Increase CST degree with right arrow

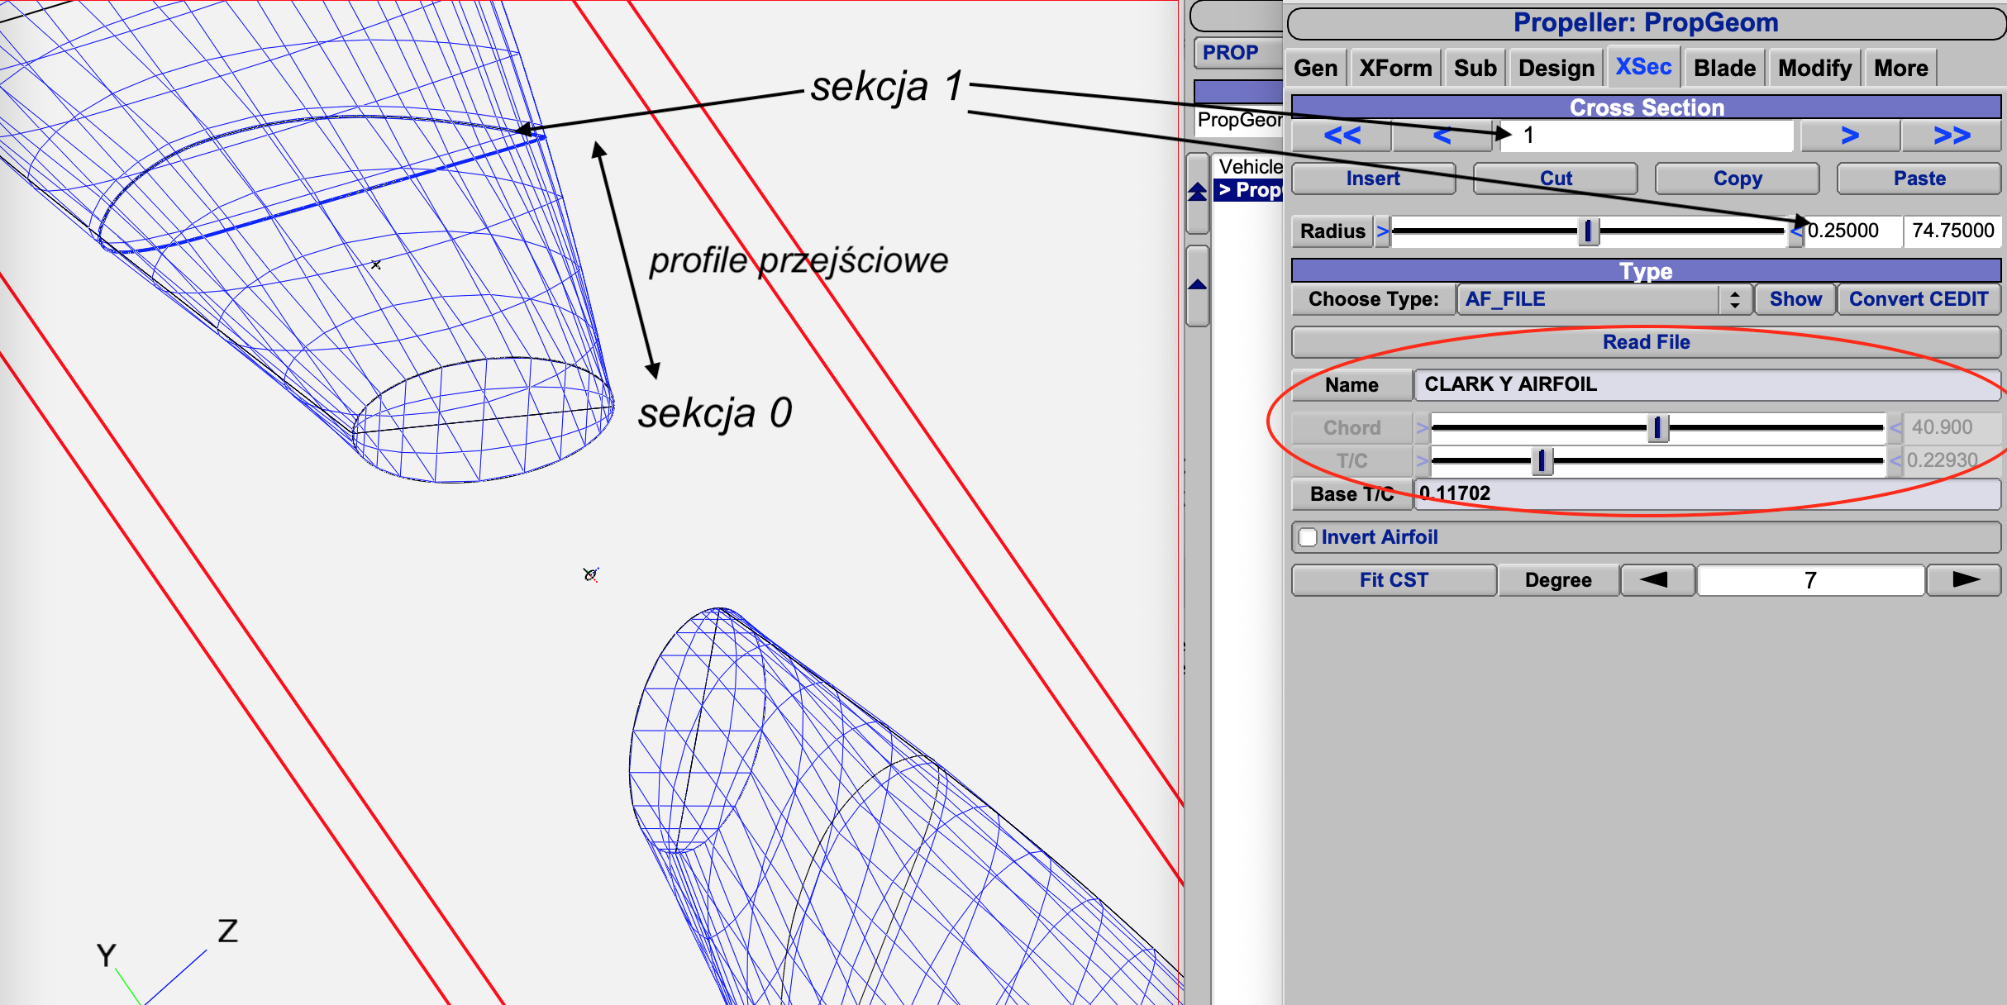1964,580
